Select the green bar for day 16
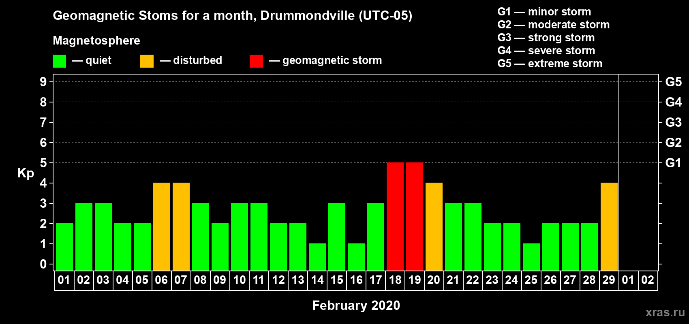Image resolution: width=689 pixels, height=324 pixels. coord(356,257)
